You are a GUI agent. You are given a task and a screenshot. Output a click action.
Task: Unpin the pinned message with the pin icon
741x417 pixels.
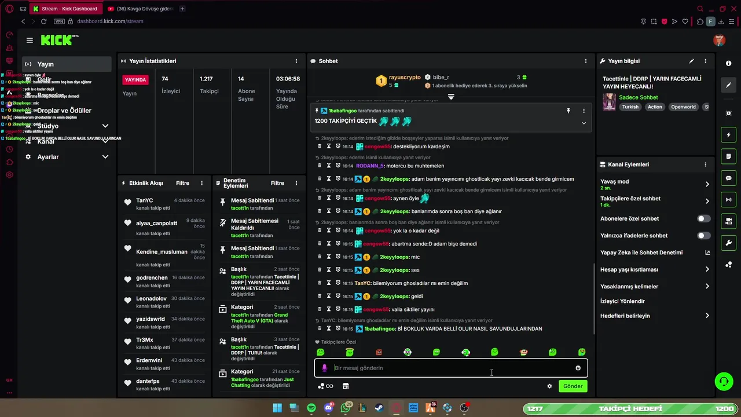point(568,111)
